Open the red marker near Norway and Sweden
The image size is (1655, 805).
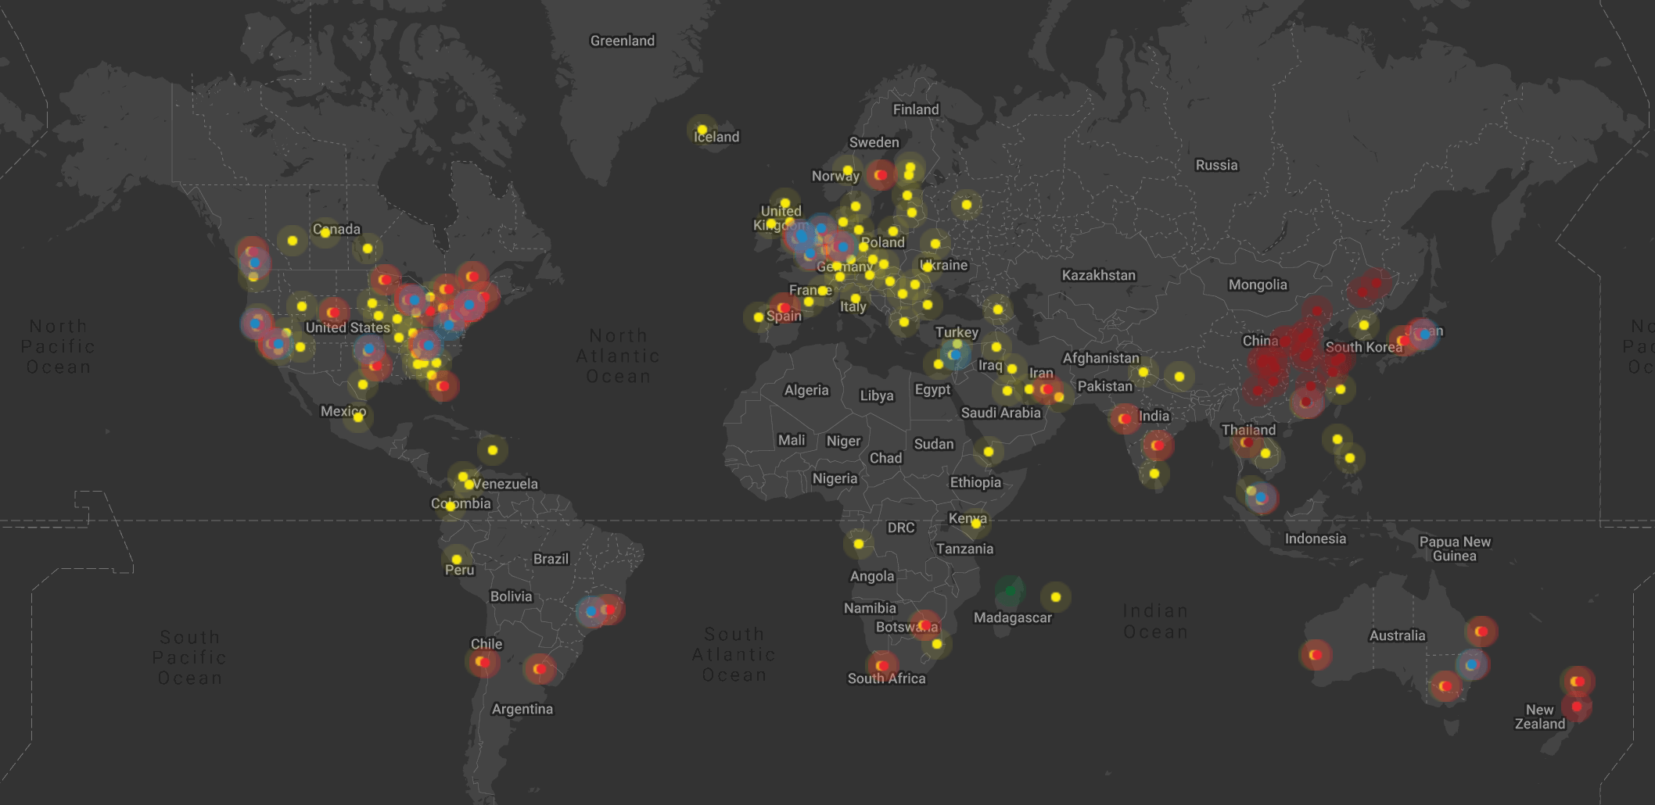tap(881, 175)
